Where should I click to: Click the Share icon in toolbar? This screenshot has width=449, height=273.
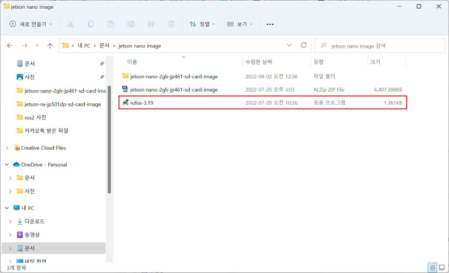coord(151,24)
